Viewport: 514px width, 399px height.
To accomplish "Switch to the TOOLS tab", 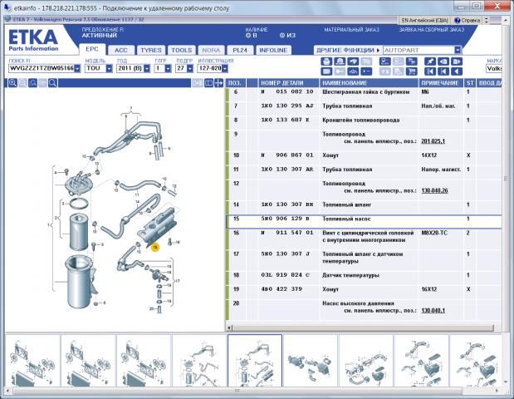I will (x=182, y=50).
